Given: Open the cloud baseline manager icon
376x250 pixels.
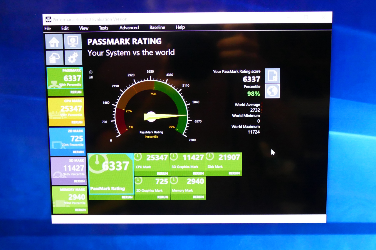Looking at the screenshot, I should [x=55, y=58].
